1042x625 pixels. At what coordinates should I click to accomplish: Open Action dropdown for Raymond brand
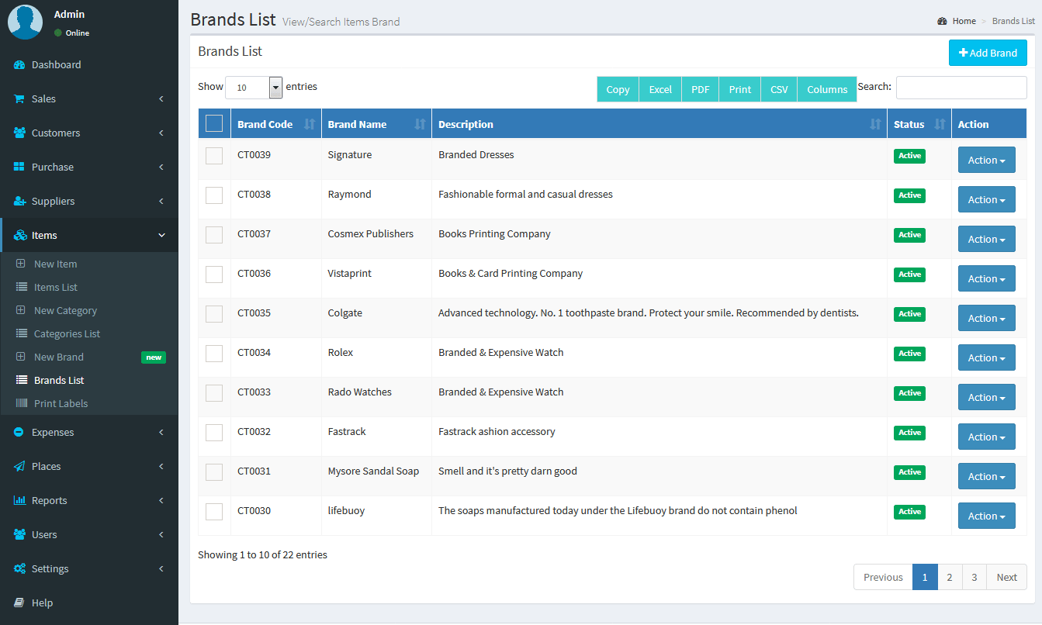click(986, 200)
